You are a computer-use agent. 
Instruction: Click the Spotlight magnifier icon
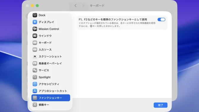tap(35, 77)
